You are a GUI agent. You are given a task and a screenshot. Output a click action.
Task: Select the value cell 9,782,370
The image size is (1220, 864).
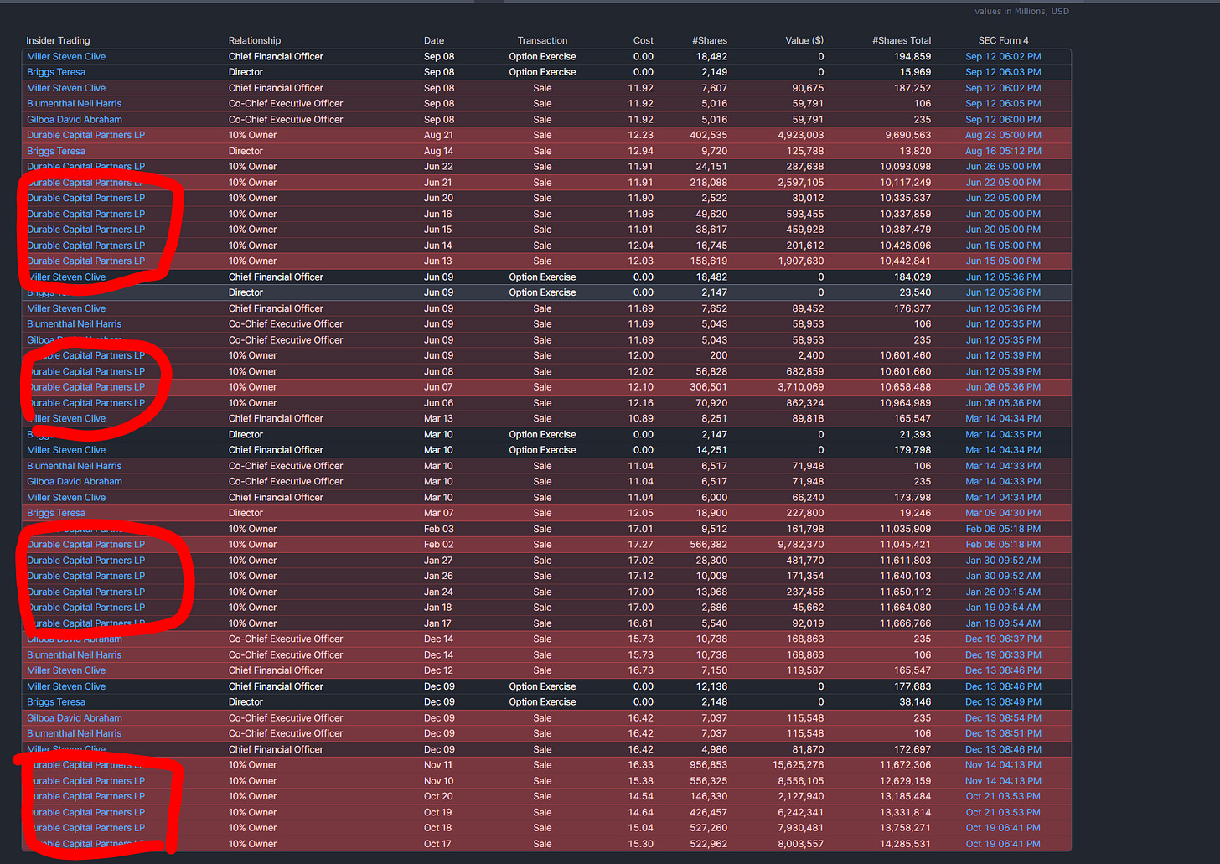pos(801,545)
